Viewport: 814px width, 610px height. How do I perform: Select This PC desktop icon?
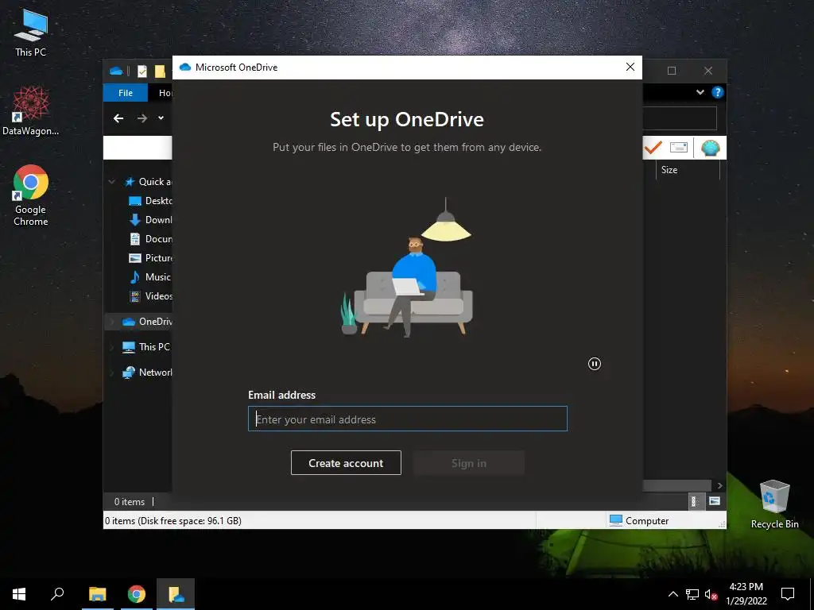click(31, 33)
